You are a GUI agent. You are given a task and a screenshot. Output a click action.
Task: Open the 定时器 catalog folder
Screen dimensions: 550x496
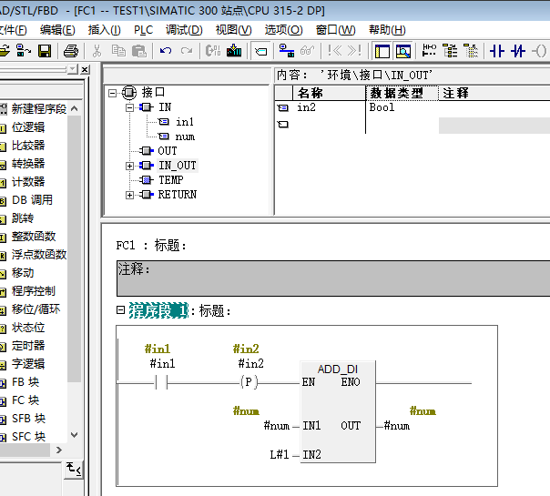coord(28,346)
